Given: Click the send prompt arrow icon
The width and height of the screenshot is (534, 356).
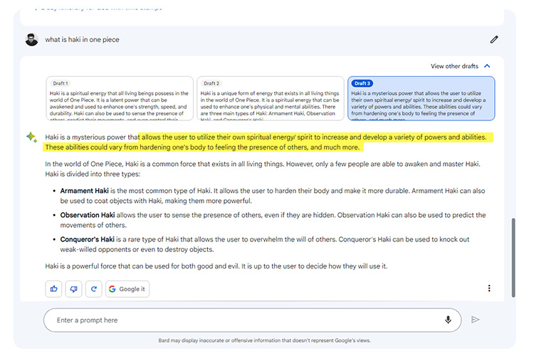Looking at the screenshot, I should (x=475, y=320).
